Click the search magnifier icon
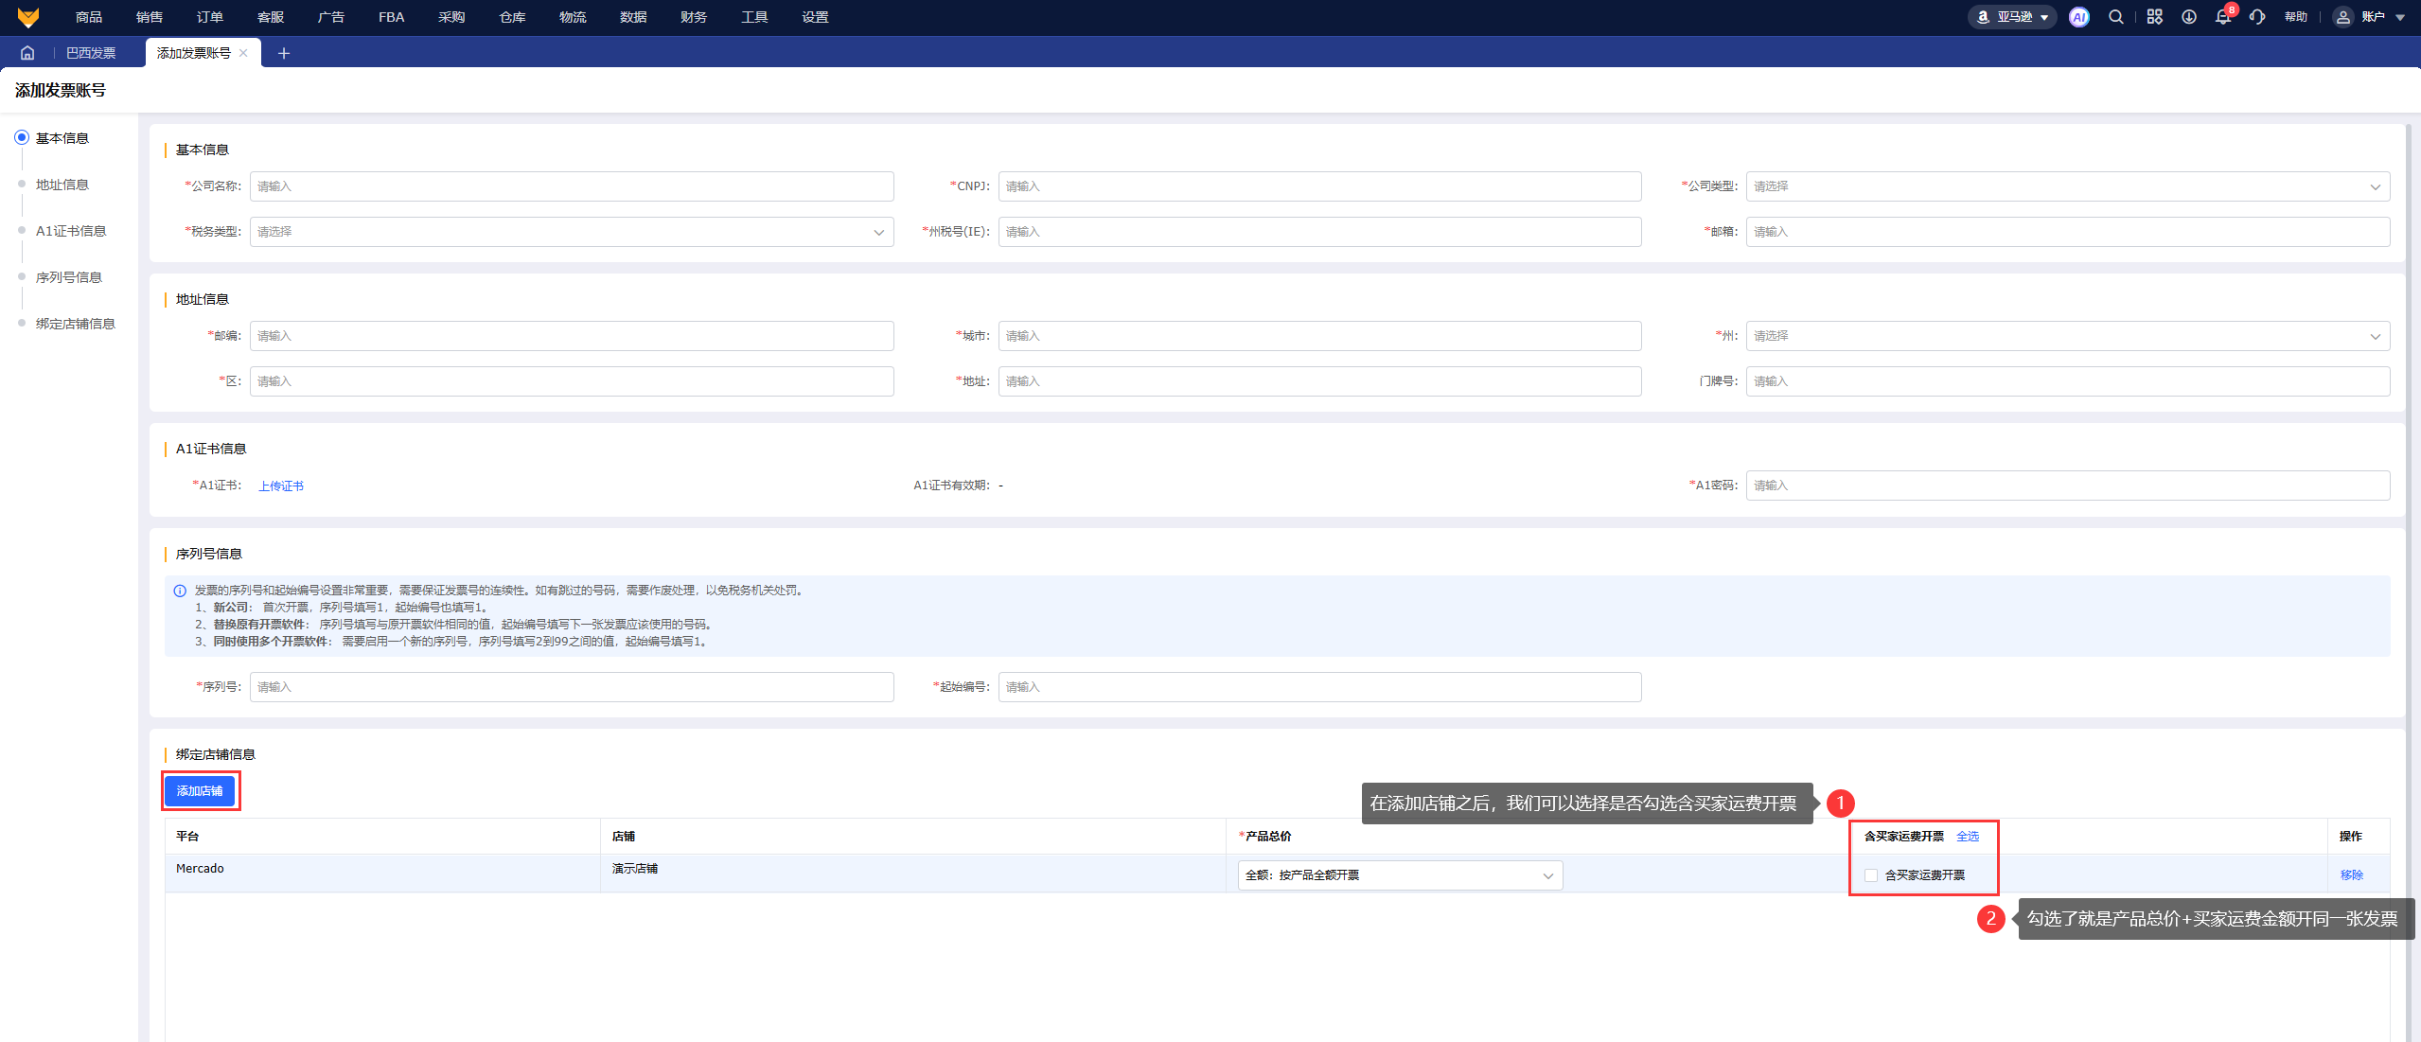 coord(2116,17)
